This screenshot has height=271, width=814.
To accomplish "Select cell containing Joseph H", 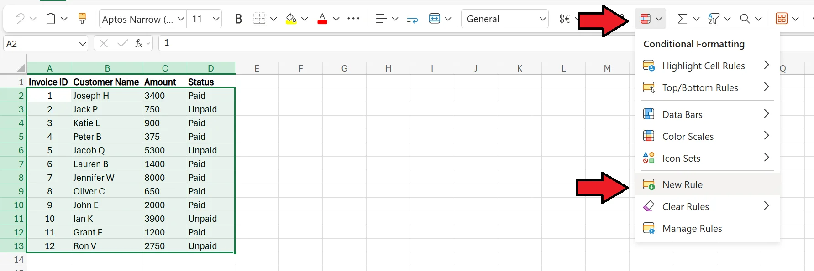I will point(107,96).
